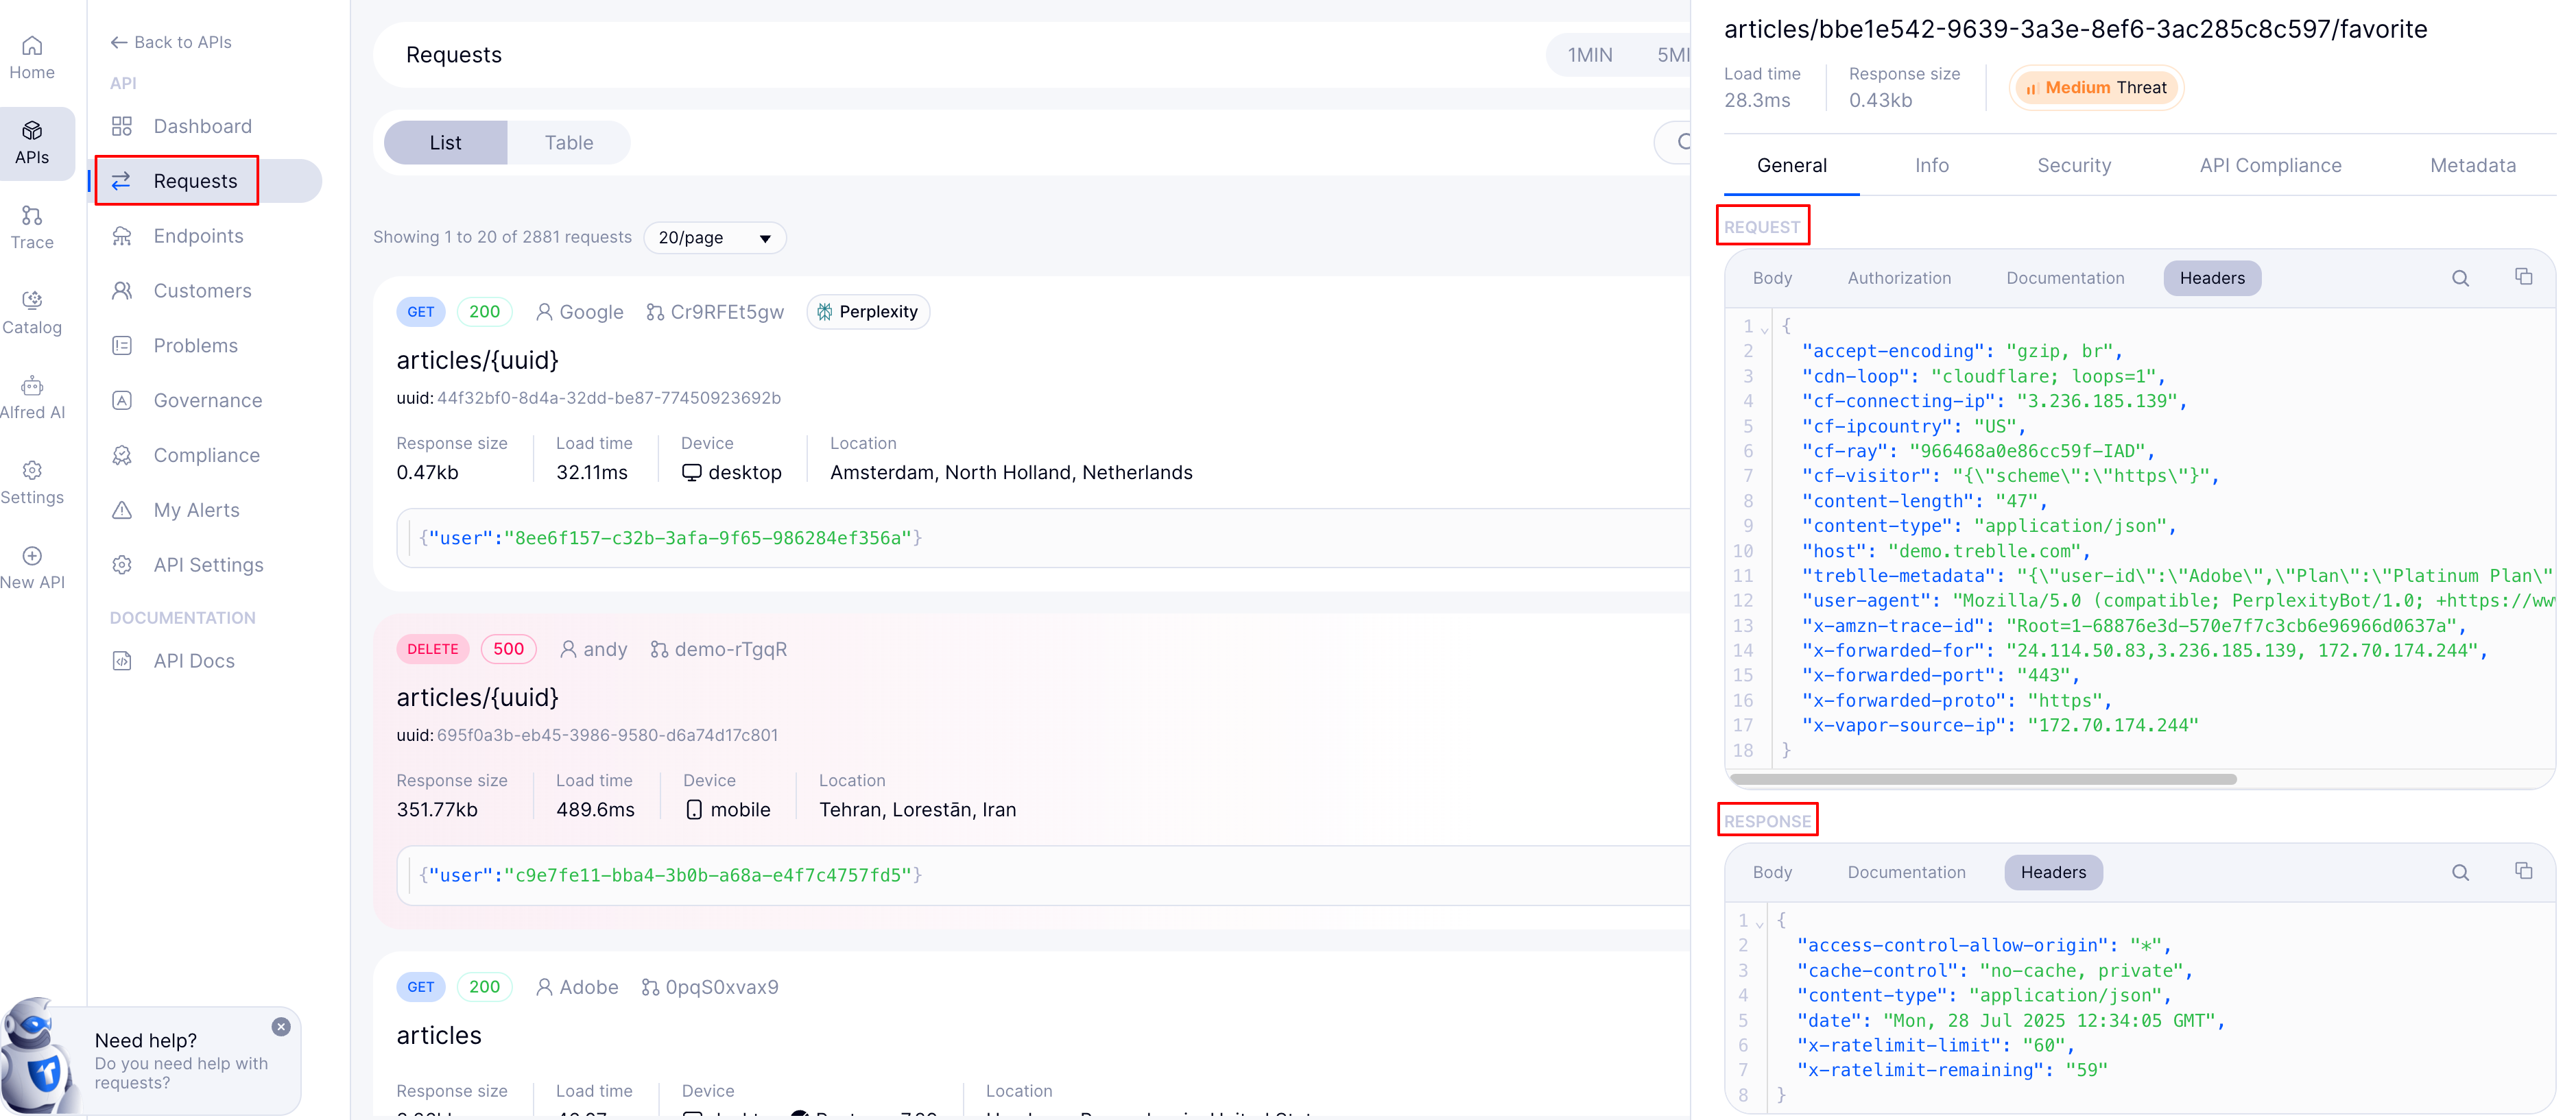Viewport: 2576px width, 1120px height.
Task: Click the Cr9RFEt5gw trace ID
Action: [715, 312]
